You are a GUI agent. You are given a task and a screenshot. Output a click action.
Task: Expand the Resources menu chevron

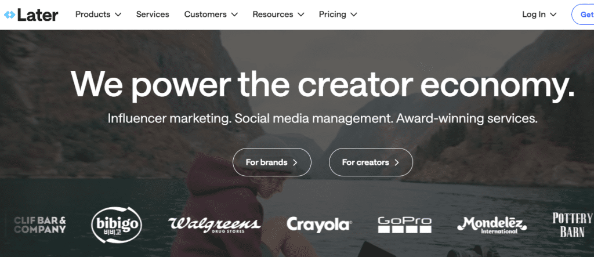(x=301, y=15)
